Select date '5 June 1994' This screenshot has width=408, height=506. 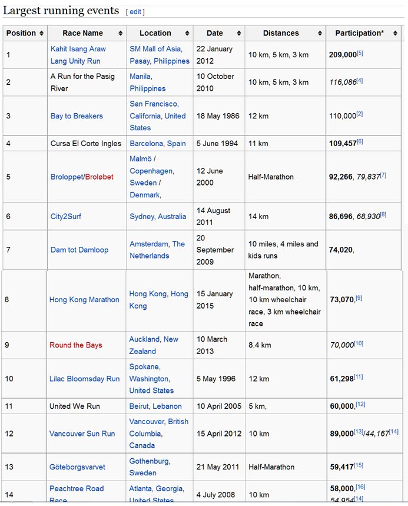click(x=217, y=144)
